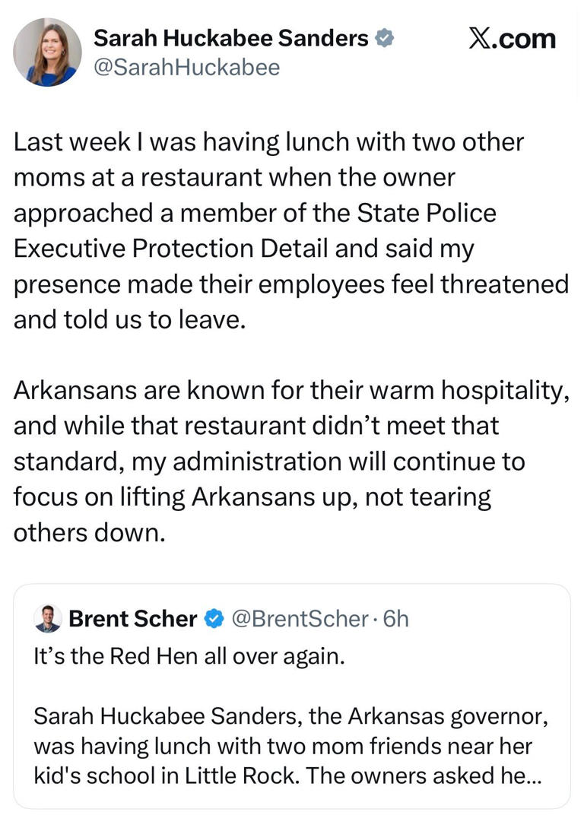Screen dimensions: 584x831
Task: Open the Sarah Huckabee Sanders display name
Action: [230, 38]
